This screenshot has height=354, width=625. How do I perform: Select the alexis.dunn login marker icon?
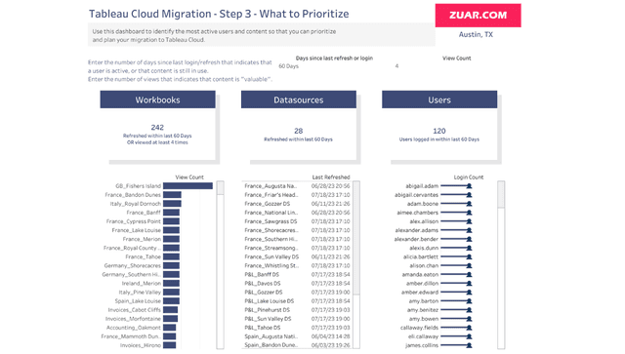[x=469, y=248]
